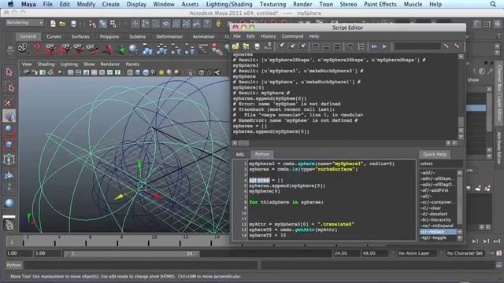Click Python label on command line

click(x=14, y=265)
